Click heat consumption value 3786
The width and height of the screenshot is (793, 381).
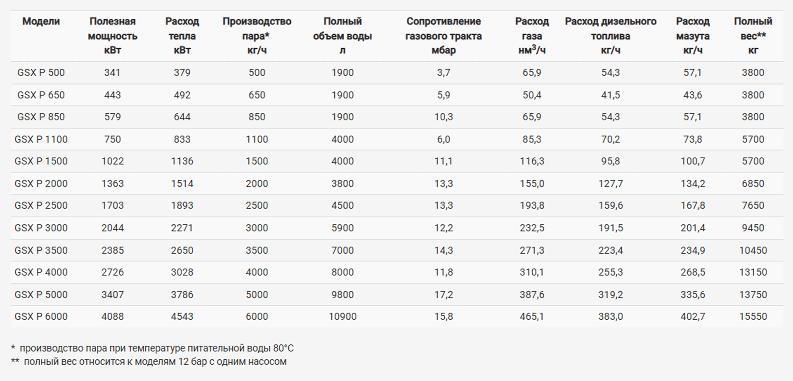[182, 295]
